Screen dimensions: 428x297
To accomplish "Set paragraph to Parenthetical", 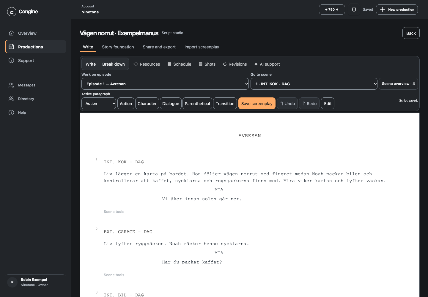I will point(197,103).
